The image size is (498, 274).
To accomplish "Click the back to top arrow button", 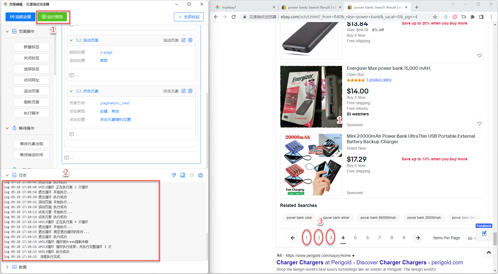I will click(489, 252).
